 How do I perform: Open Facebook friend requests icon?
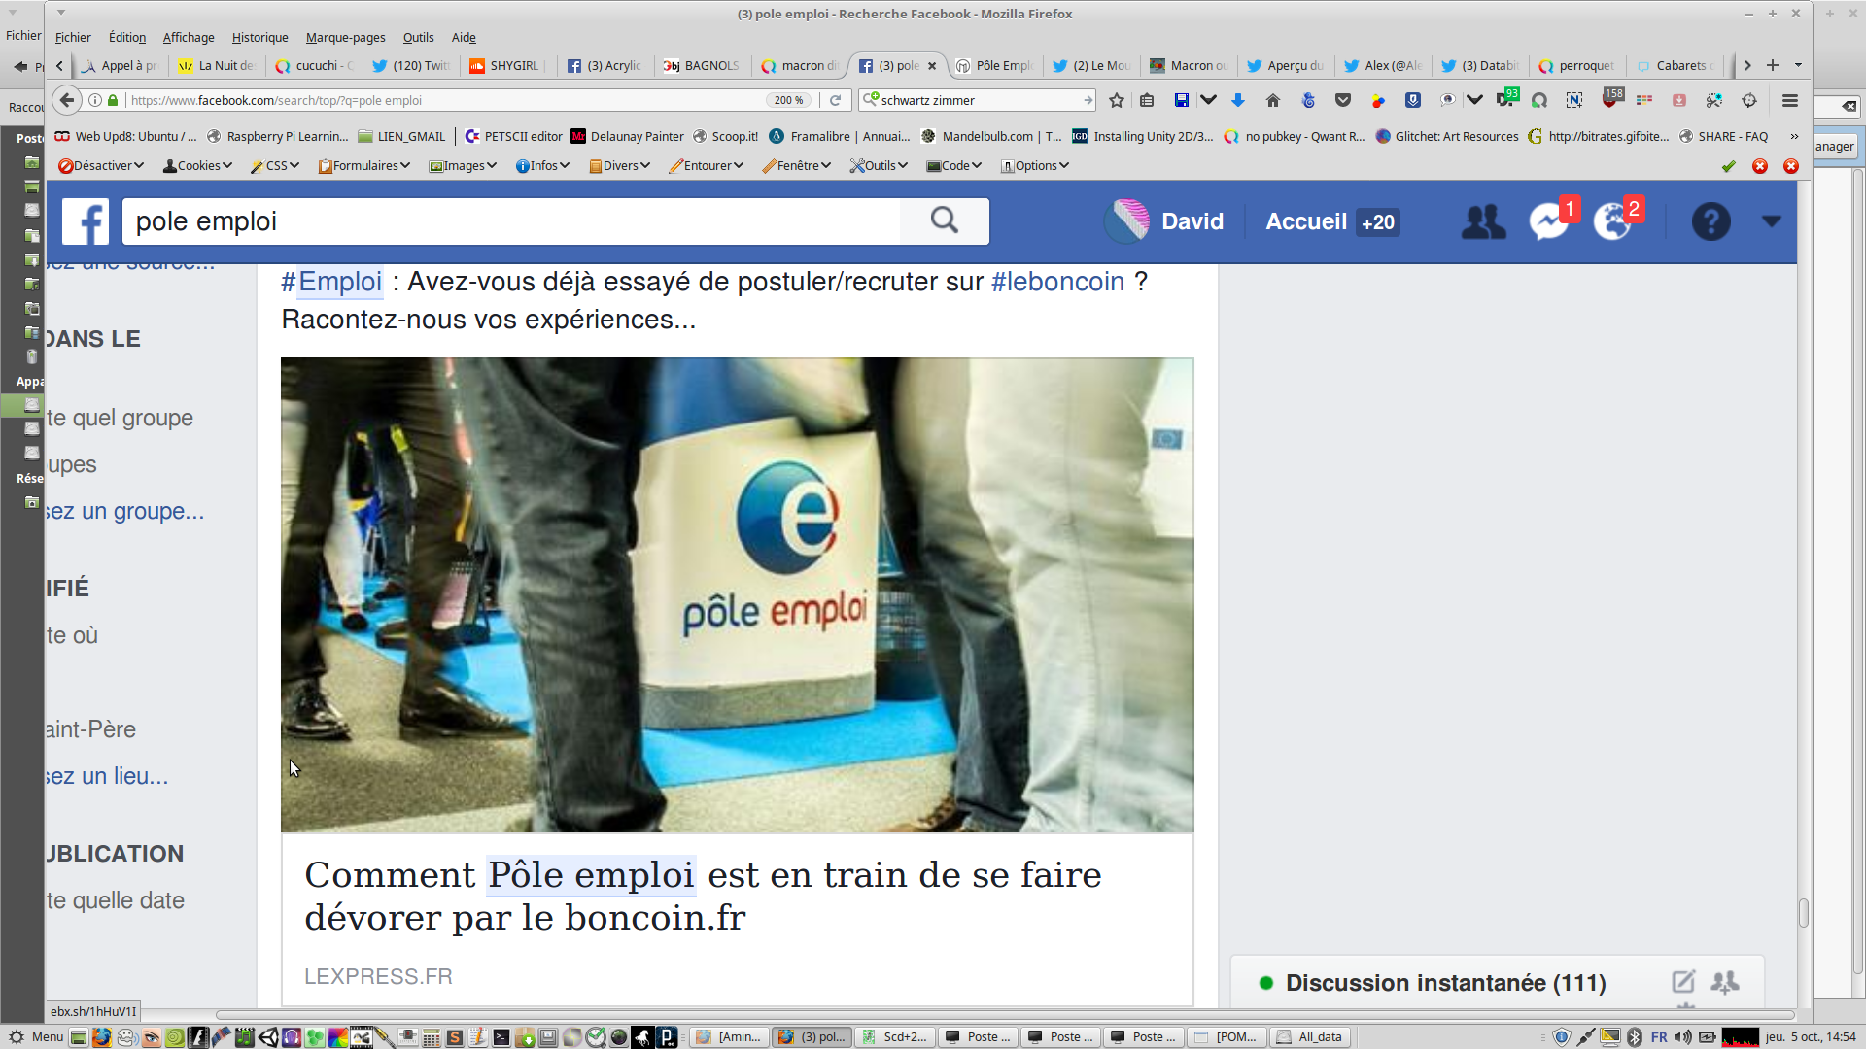click(1483, 221)
